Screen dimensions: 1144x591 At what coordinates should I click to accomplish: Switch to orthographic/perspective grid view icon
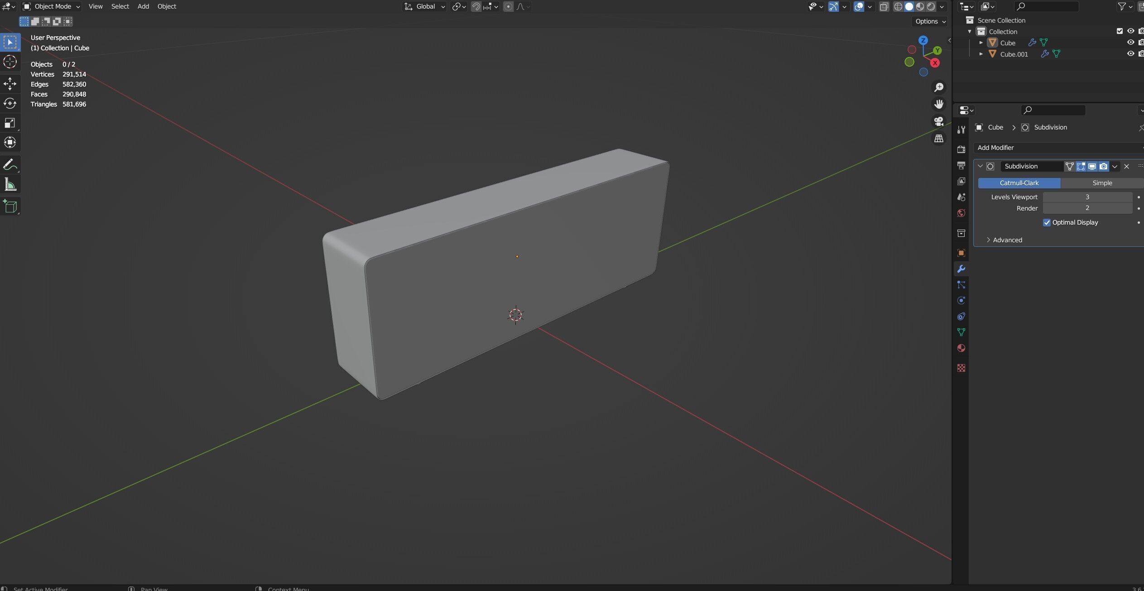[939, 139]
